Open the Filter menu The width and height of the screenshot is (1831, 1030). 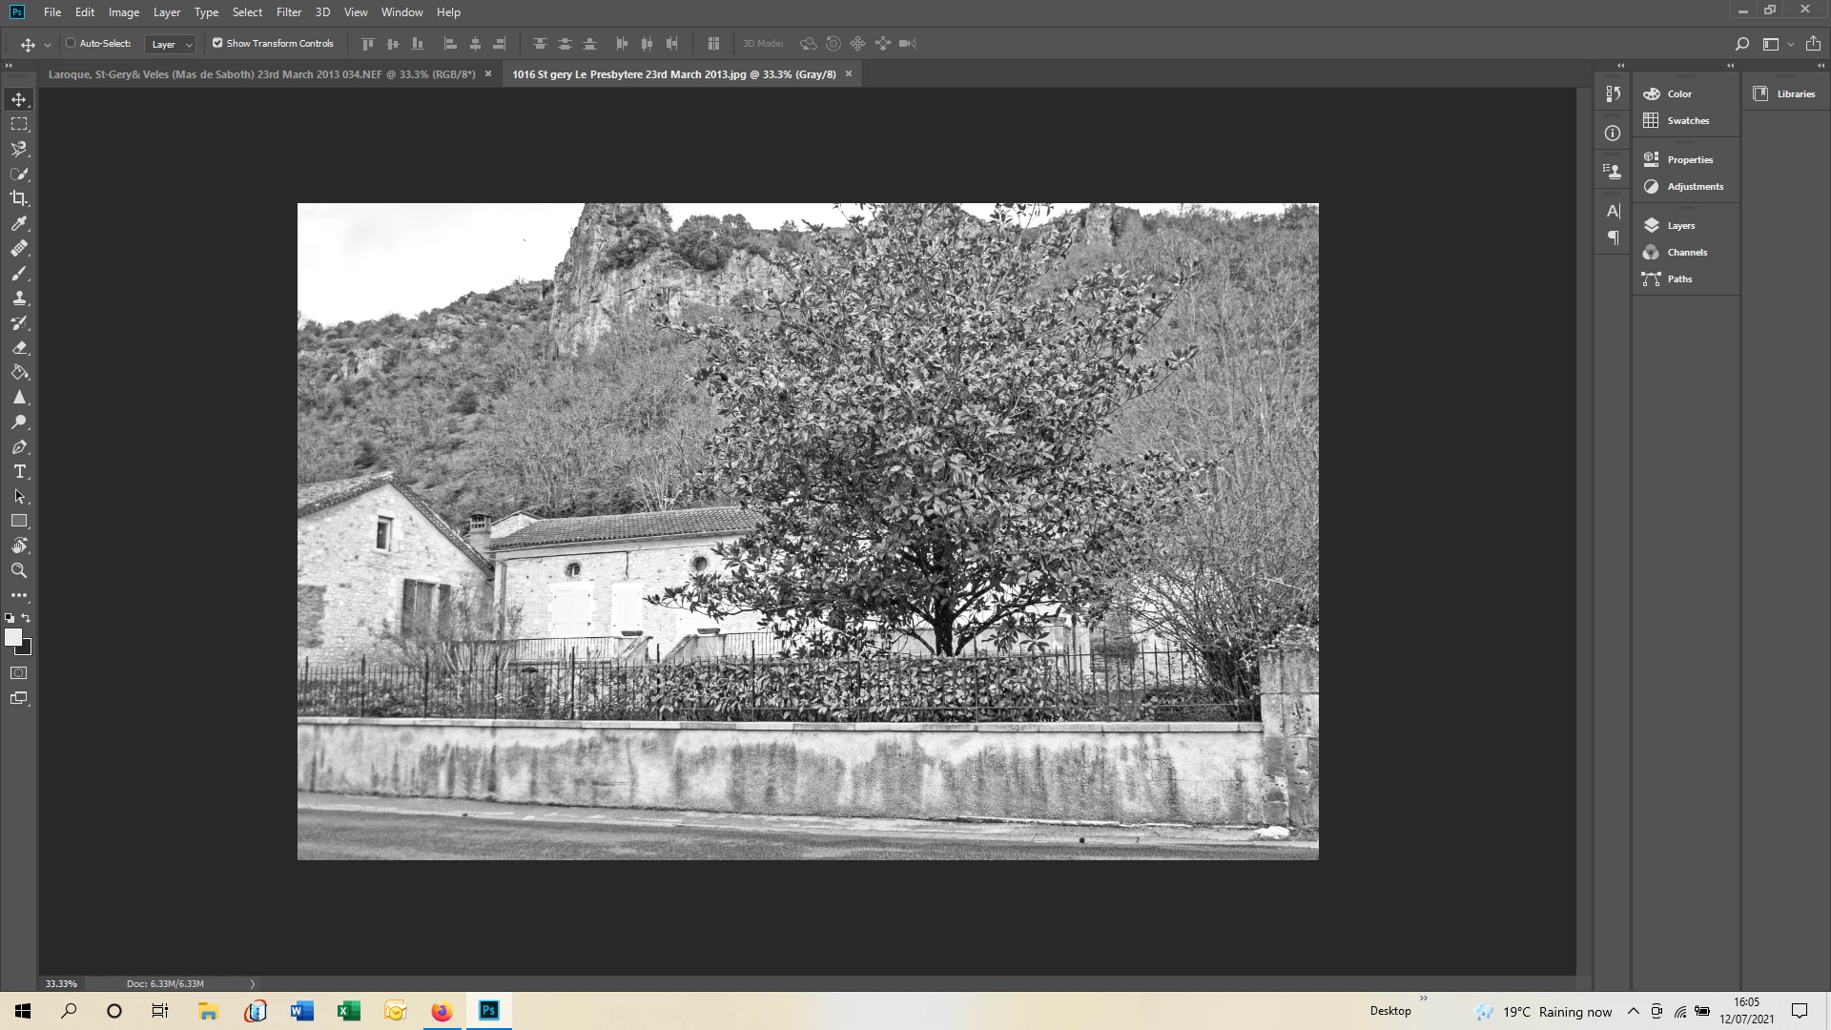pos(288,12)
